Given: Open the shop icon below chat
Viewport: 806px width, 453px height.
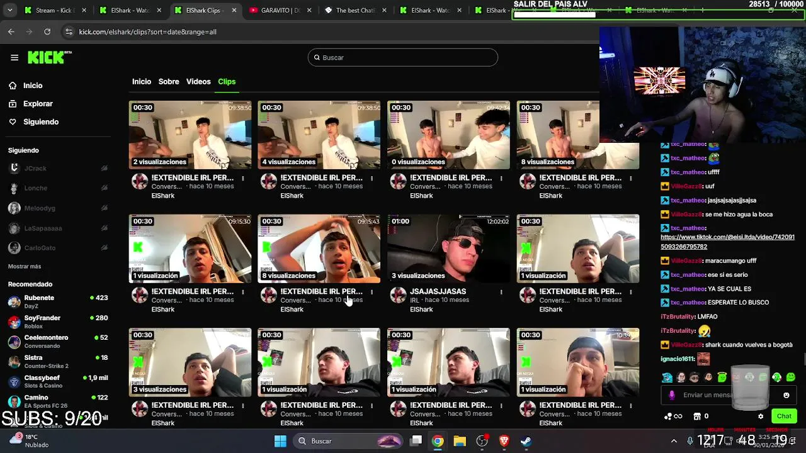Looking at the screenshot, I should click(x=697, y=416).
